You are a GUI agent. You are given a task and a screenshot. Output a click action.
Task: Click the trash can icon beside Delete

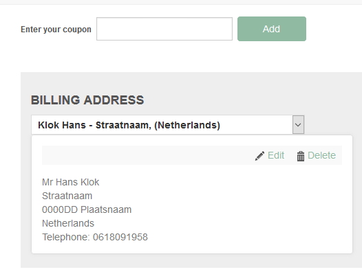pos(301,156)
